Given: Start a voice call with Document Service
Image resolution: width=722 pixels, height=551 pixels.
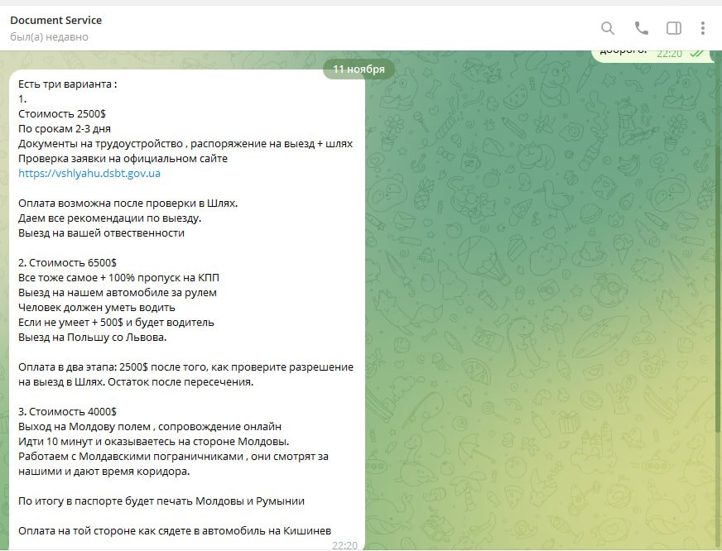Looking at the screenshot, I should click(641, 28).
